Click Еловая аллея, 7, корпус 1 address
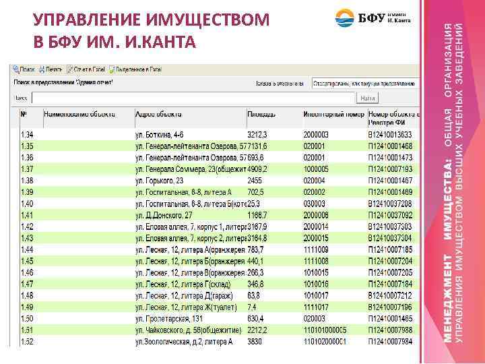 (191, 226)
